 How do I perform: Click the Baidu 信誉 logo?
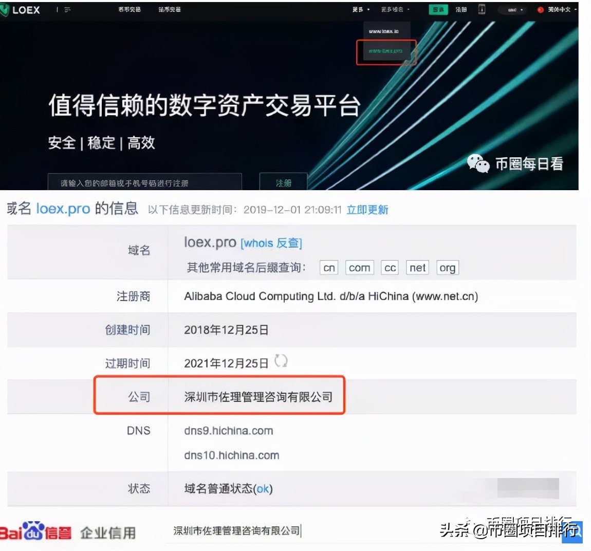(35, 532)
